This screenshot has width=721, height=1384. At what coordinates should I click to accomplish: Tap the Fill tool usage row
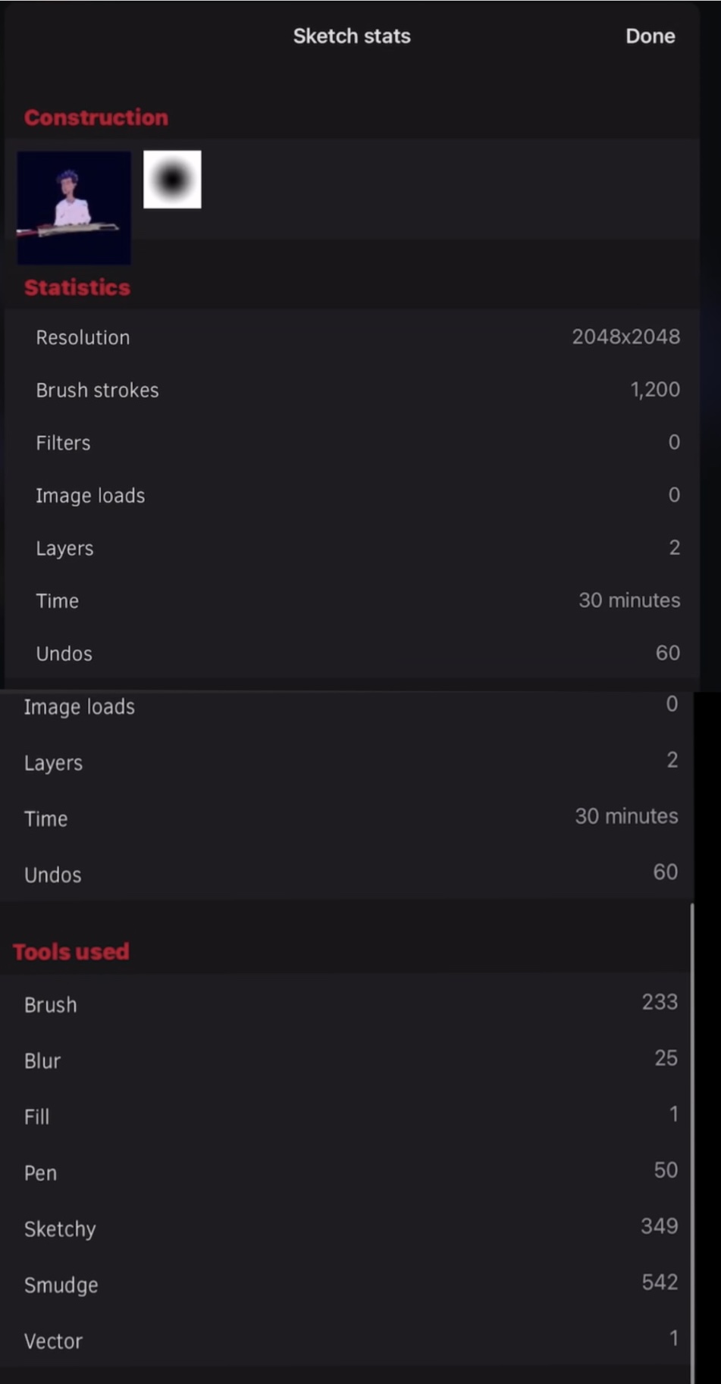tap(349, 1116)
